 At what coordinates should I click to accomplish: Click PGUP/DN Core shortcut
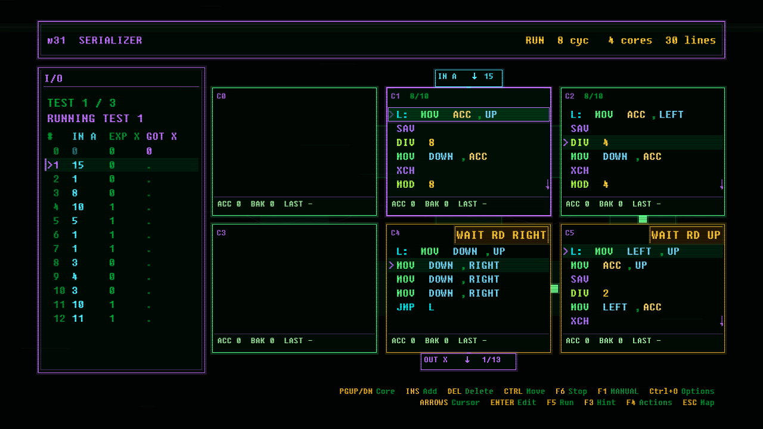click(367, 391)
